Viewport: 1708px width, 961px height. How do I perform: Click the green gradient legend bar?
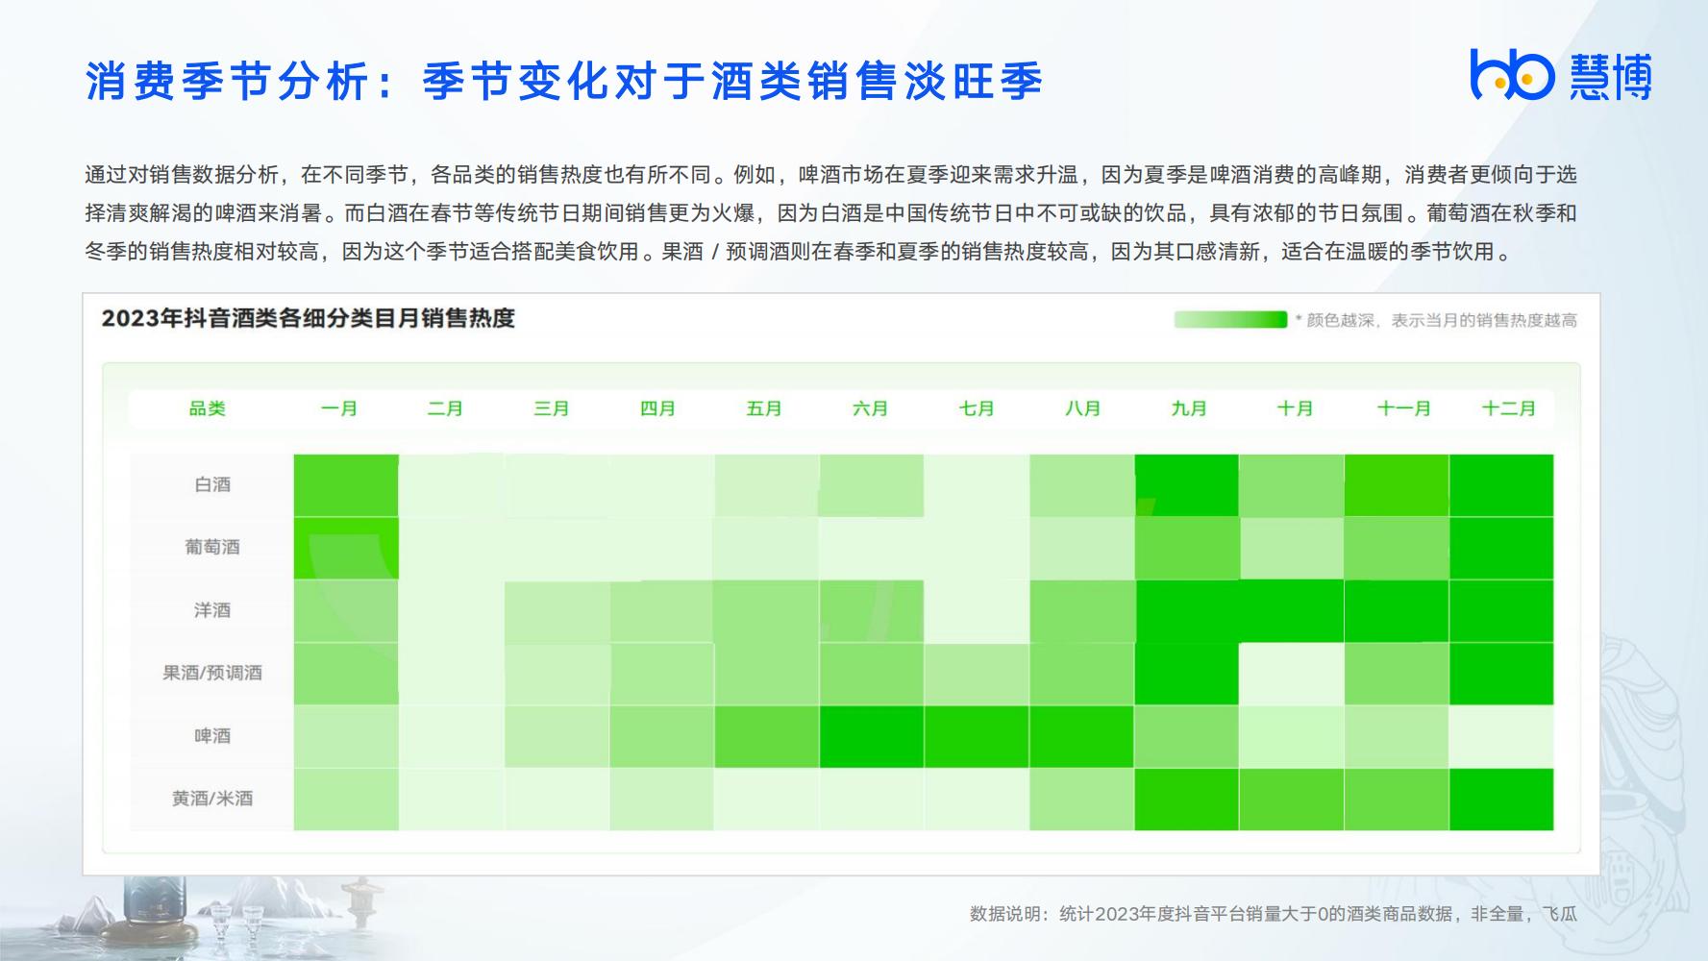click(x=1230, y=320)
